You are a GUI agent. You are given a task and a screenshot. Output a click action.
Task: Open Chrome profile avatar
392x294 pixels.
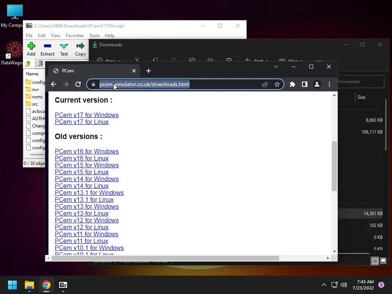click(317, 84)
